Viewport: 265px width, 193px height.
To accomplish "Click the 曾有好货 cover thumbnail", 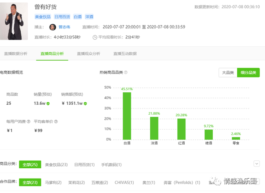I will 14,21.
